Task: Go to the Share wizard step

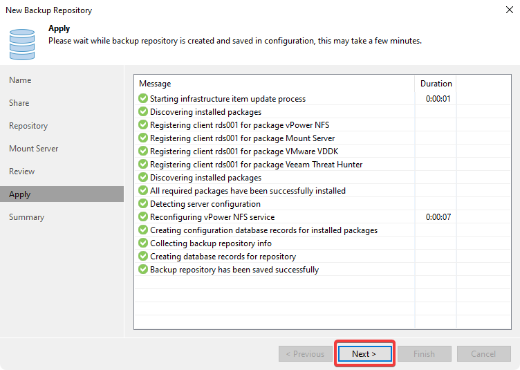Action: [19, 103]
